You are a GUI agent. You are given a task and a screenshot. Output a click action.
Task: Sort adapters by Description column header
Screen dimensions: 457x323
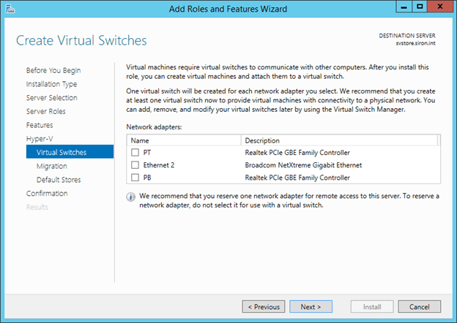click(337, 140)
